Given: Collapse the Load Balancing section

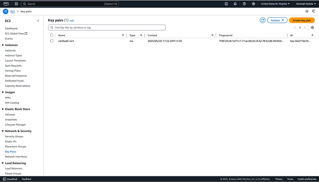Looking at the screenshot, I should [3, 163].
